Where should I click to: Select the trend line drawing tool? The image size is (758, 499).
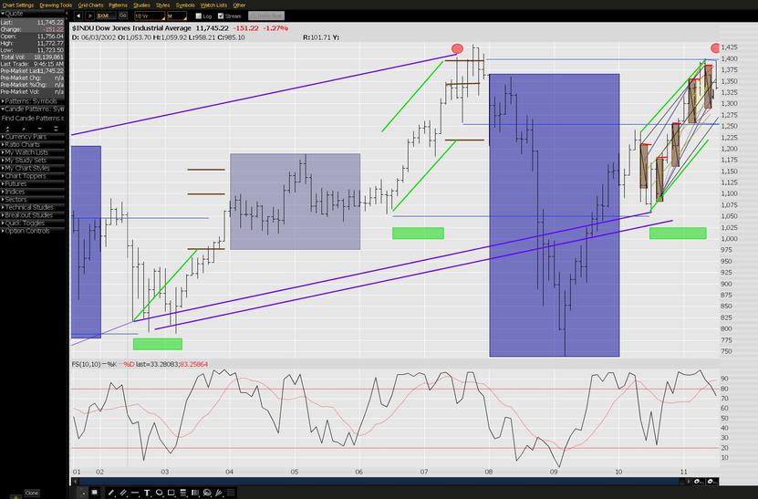(111, 493)
